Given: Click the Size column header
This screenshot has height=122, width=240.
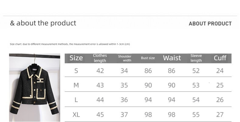Looking at the screenshot, I should point(76,58).
